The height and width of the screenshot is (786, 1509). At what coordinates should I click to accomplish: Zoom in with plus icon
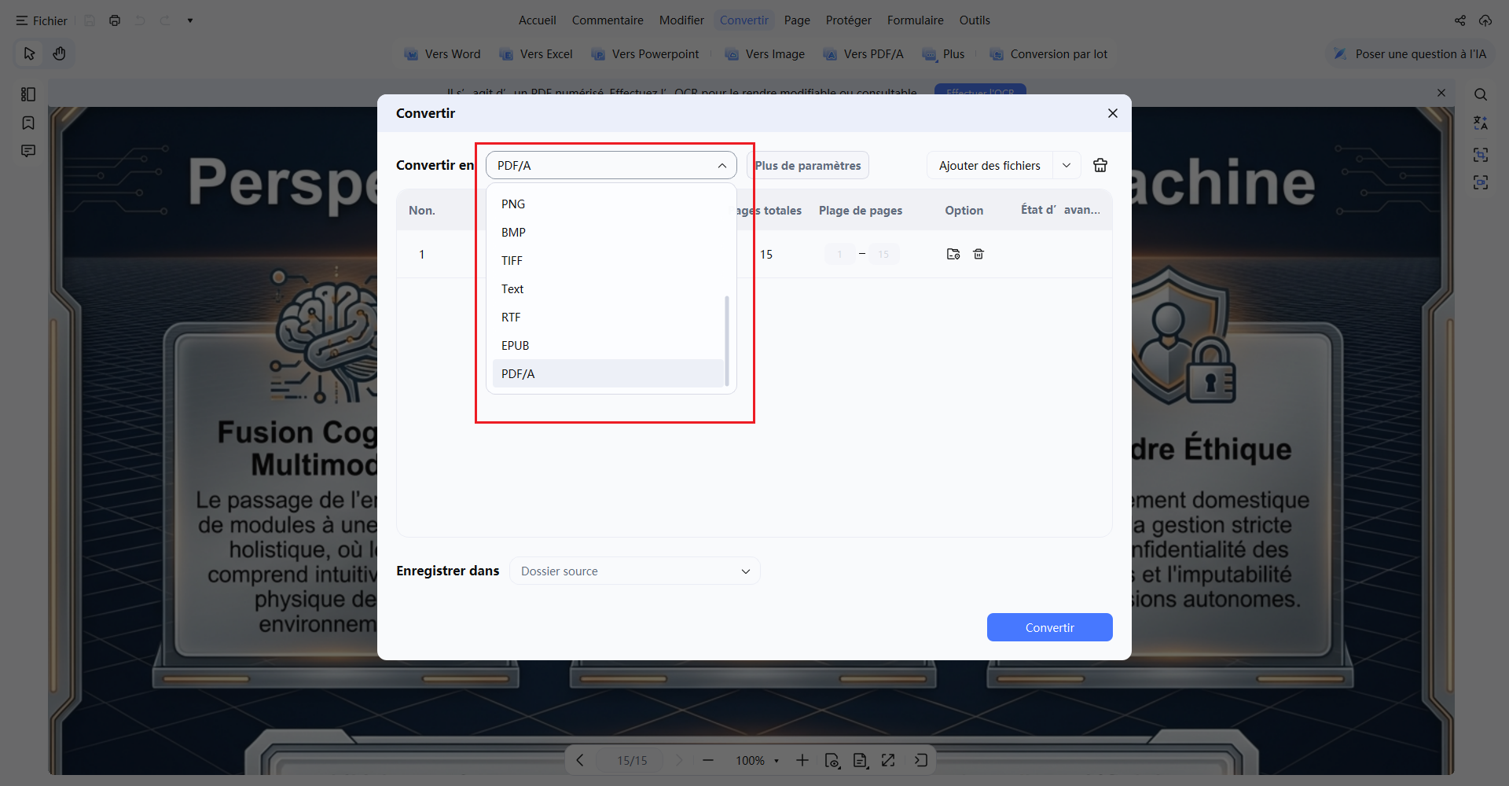(x=802, y=760)
